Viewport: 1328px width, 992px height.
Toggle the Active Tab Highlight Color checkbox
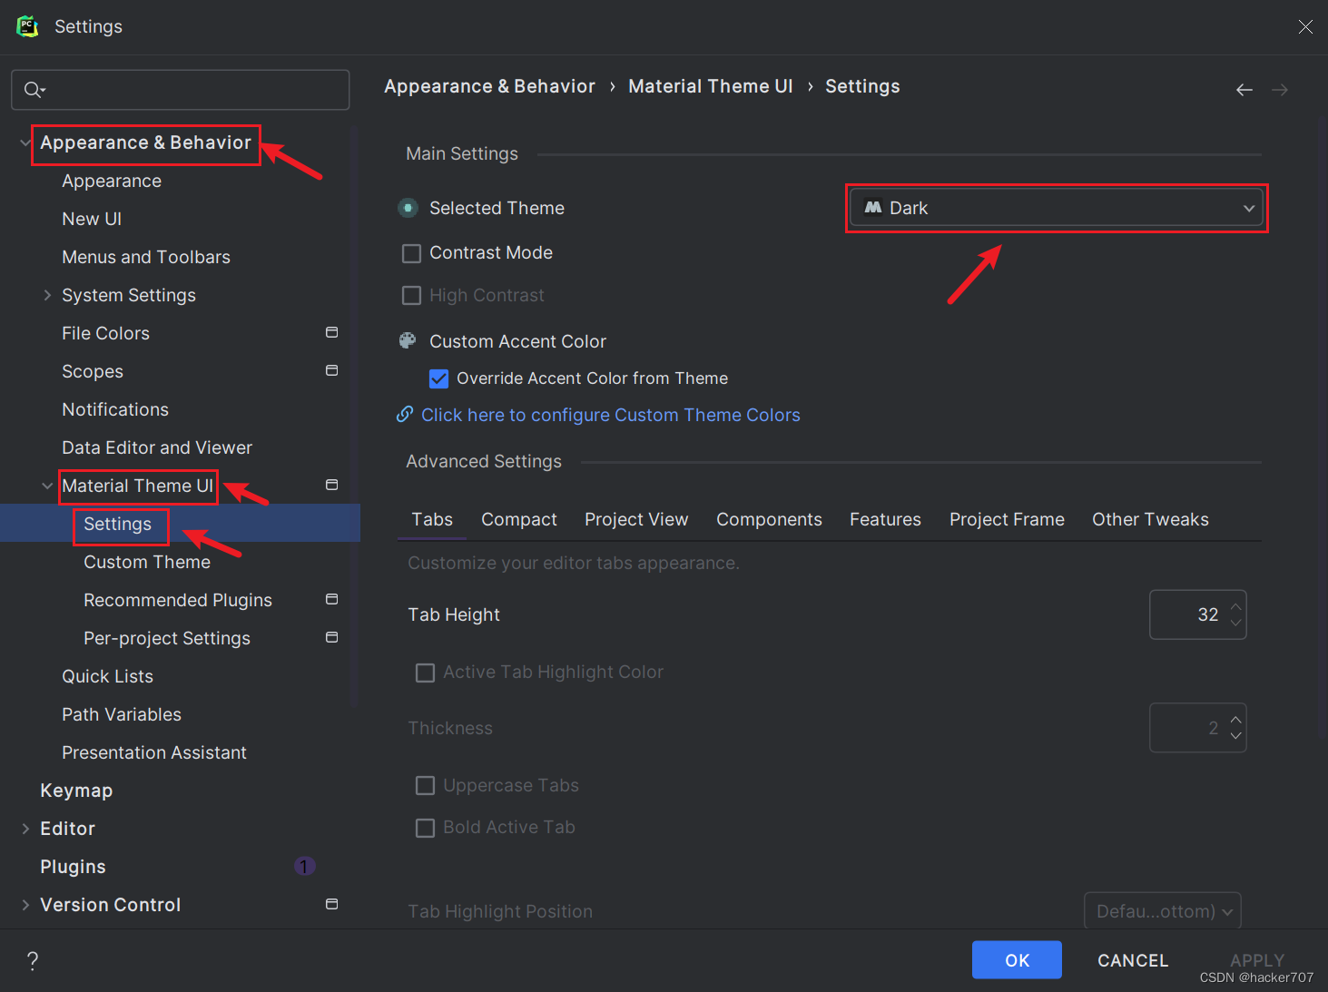[426, 673]
